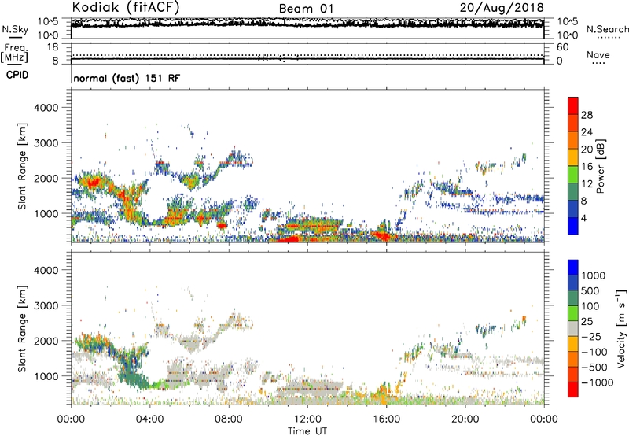Pick the yellow -25 to -100 velocity segment

coord(573,345)
